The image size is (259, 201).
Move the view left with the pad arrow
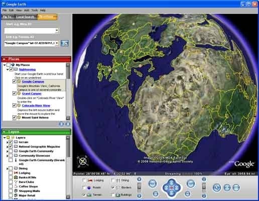(x=166, y=188)
